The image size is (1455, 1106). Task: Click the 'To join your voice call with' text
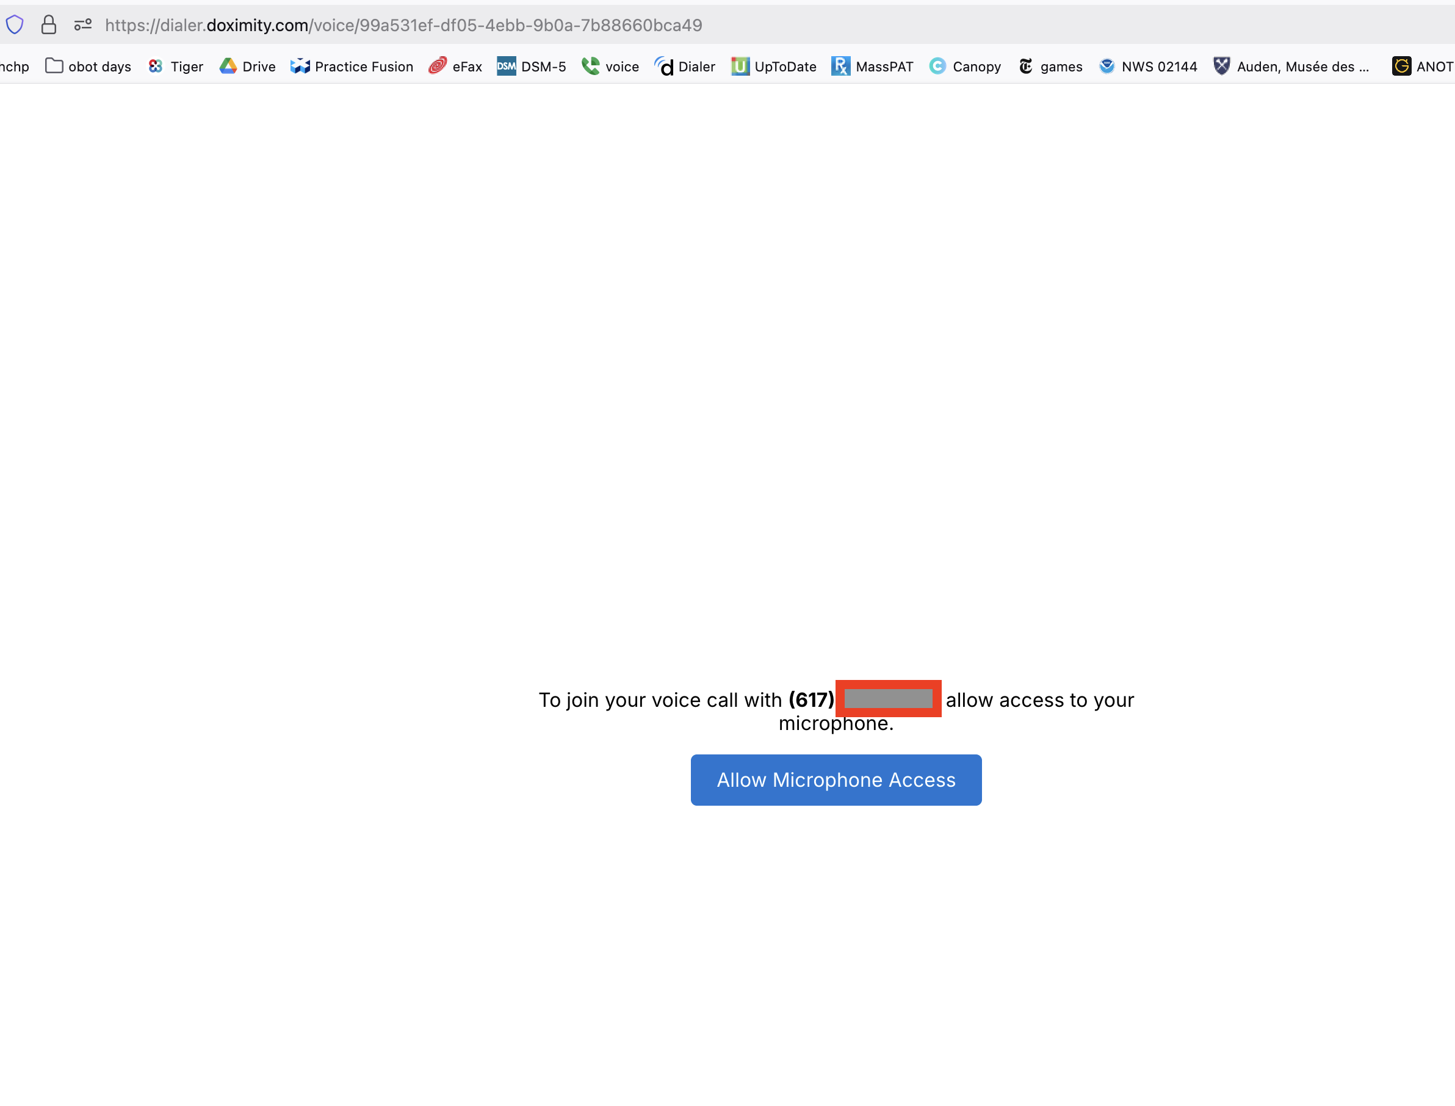(x=660, y=700)
